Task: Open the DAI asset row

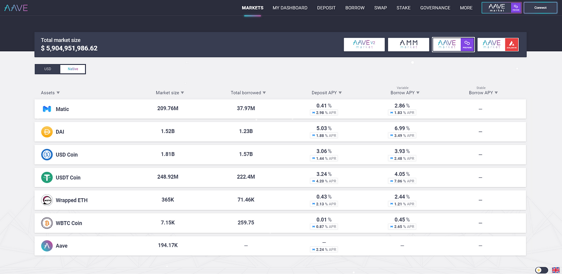Action: coord(280,132)
